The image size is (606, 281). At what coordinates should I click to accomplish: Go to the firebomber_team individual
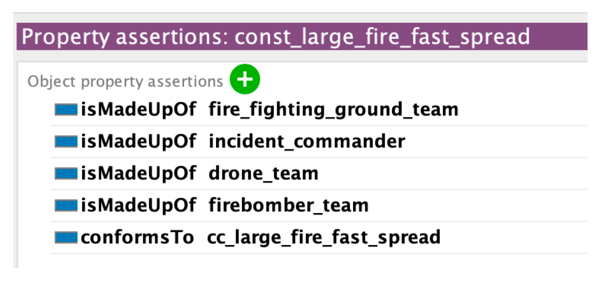[288, 205]
